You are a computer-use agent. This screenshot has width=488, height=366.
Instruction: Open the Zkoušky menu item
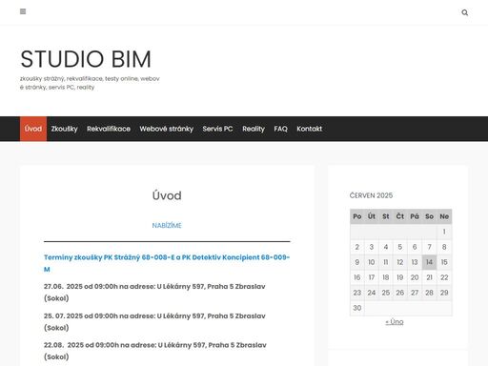(65, 129)
